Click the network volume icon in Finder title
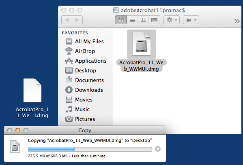 tap(116, 10)
